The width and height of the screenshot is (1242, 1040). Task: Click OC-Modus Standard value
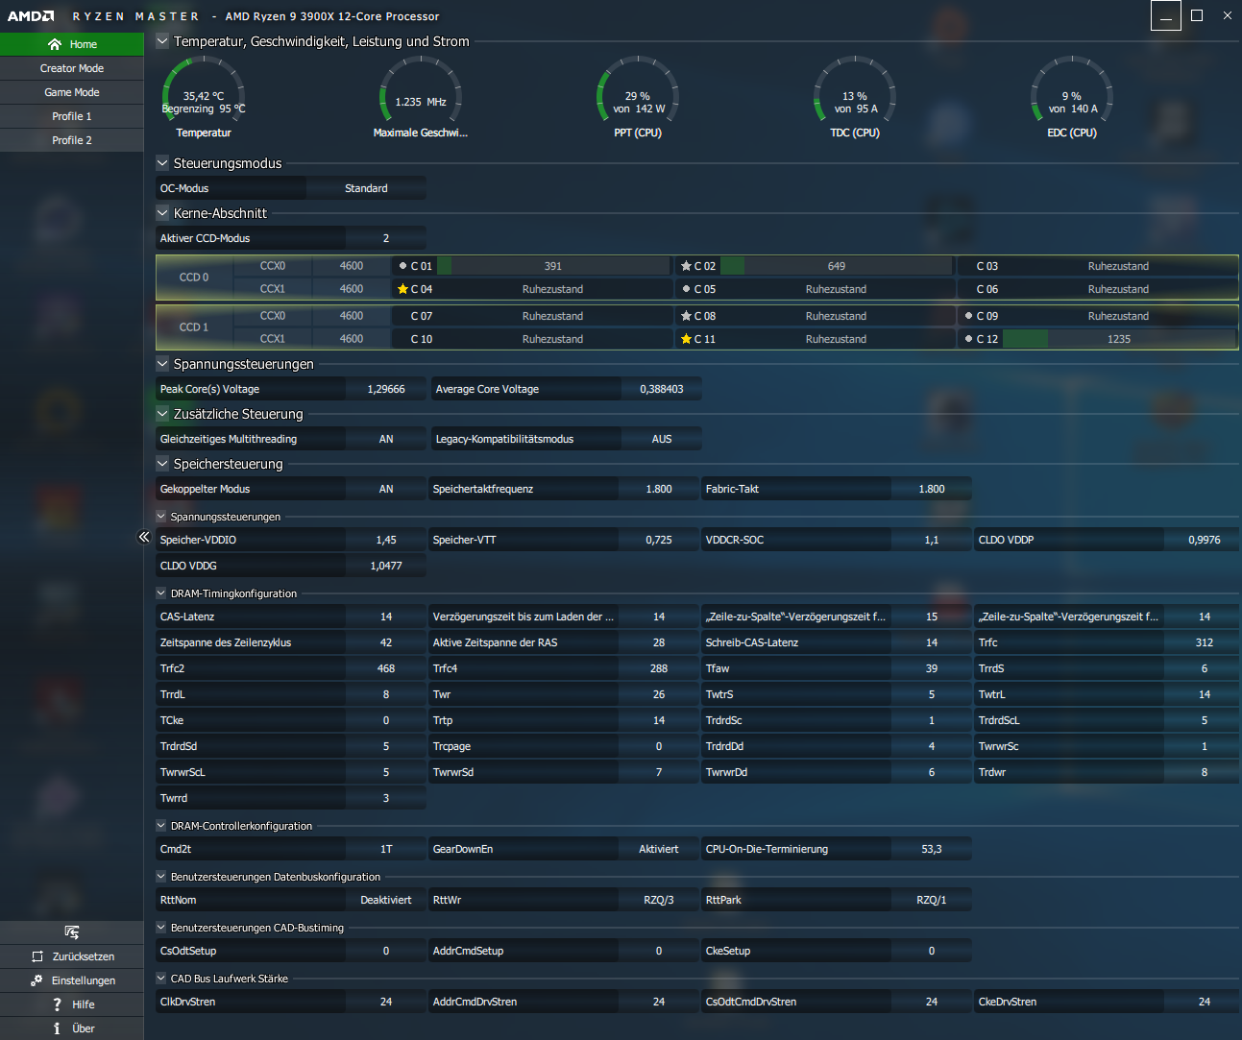(366, 188)
